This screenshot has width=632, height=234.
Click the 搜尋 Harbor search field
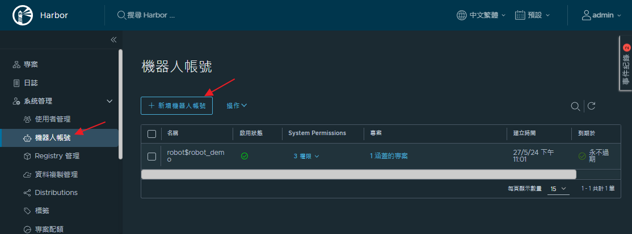[x=151, y=15]
